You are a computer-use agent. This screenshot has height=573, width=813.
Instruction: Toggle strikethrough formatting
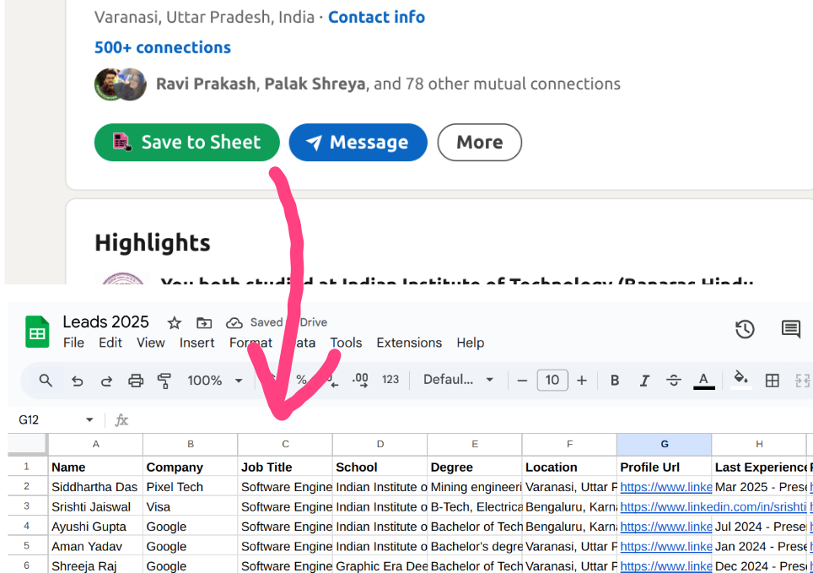674,381
